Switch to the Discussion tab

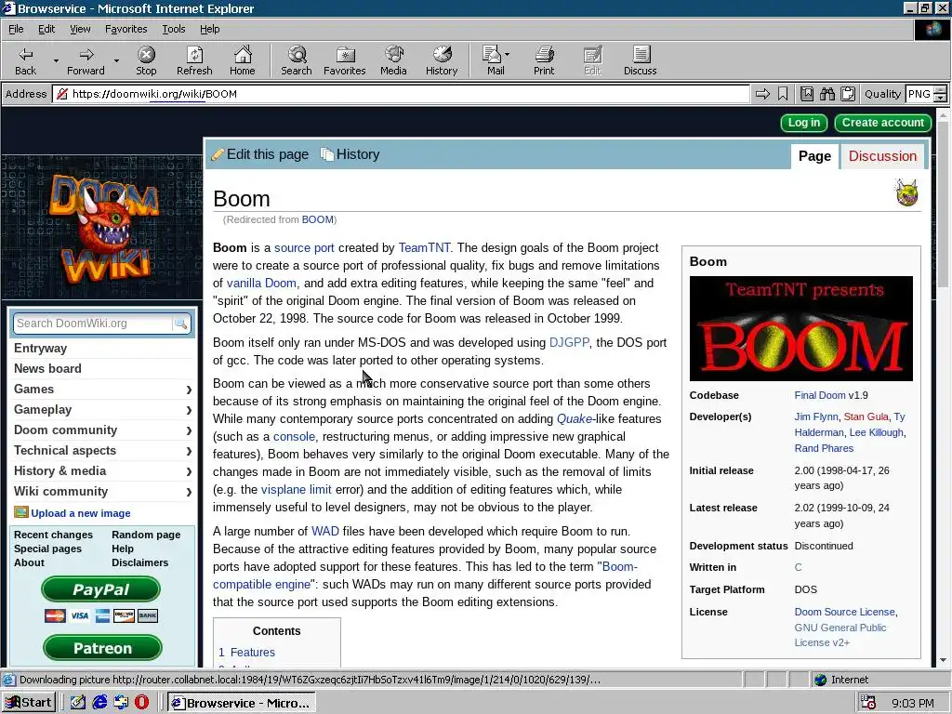coord(882,156)
